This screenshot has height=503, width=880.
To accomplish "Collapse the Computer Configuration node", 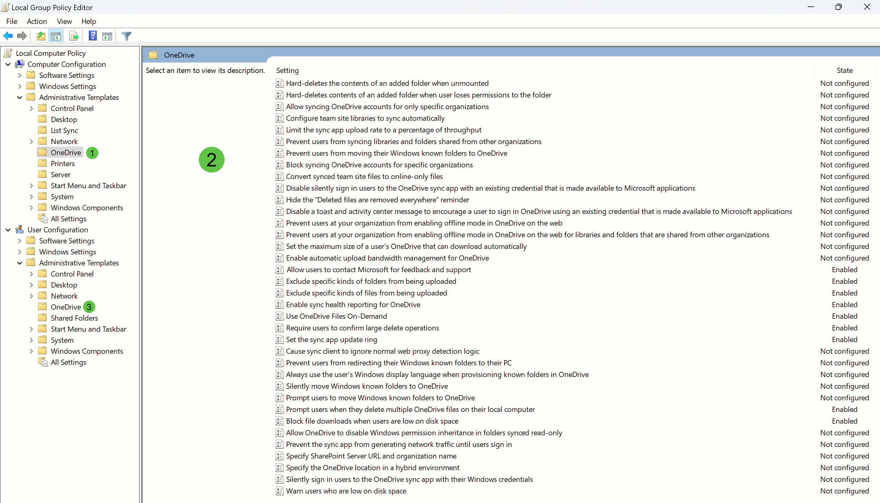I will coord(8,65).
